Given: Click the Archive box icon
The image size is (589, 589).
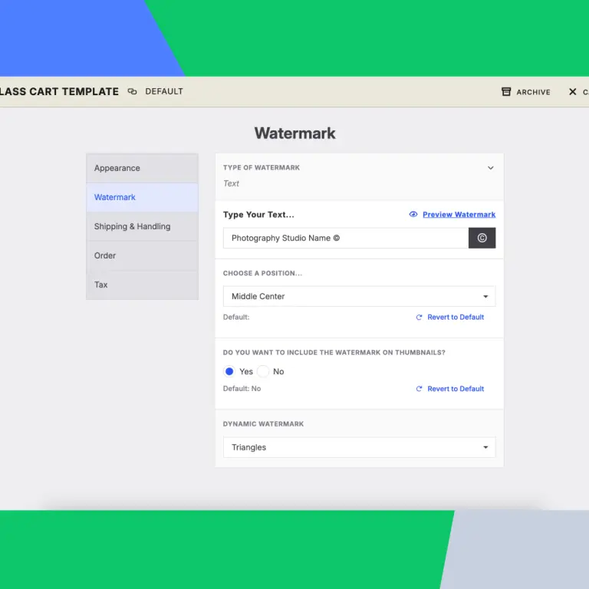Looking at the screenshot, I should (506, 92).
